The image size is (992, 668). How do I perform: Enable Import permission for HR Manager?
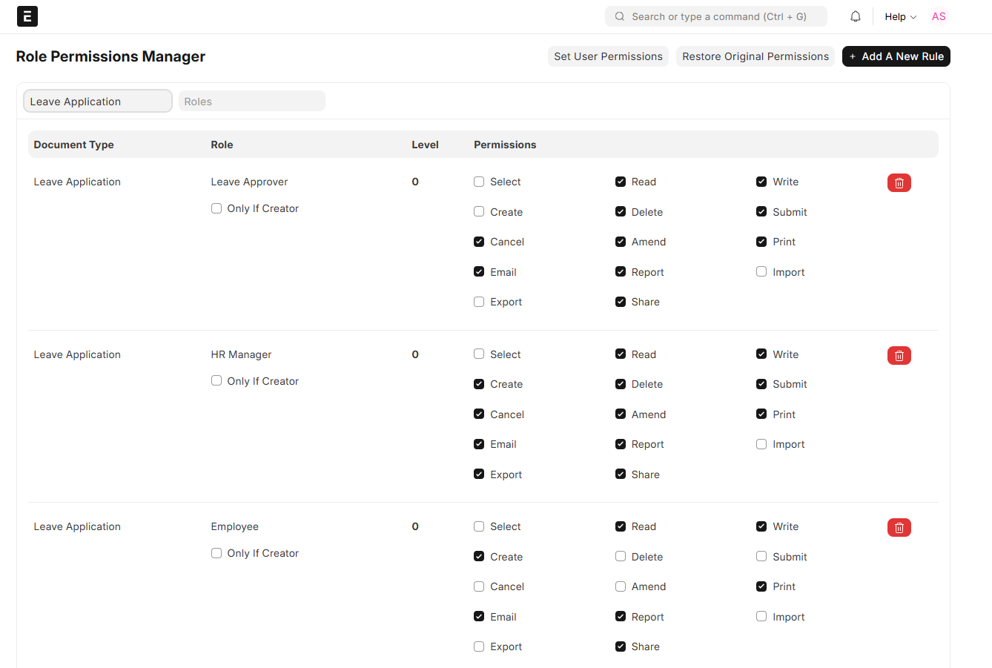761,443
